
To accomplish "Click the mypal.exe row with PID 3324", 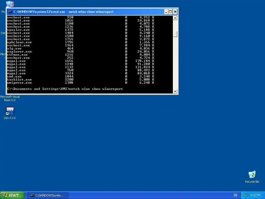I will pos(81,73).
